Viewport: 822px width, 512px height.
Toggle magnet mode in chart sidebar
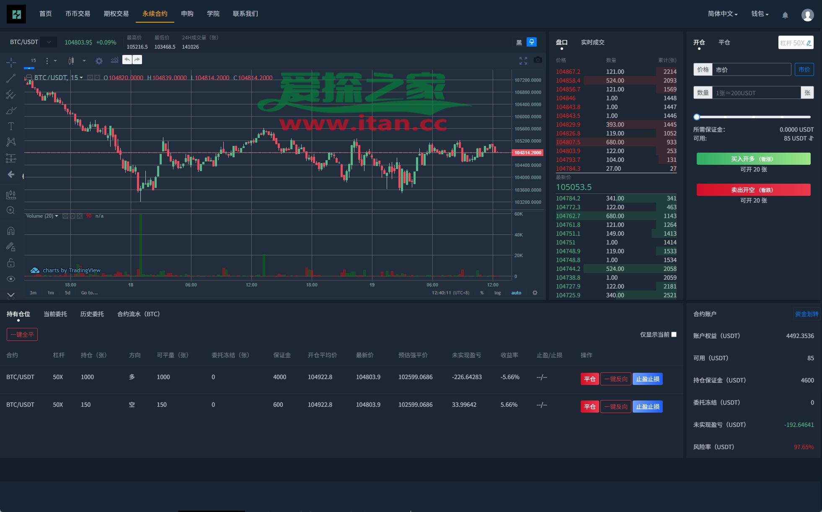pos(11,231)
